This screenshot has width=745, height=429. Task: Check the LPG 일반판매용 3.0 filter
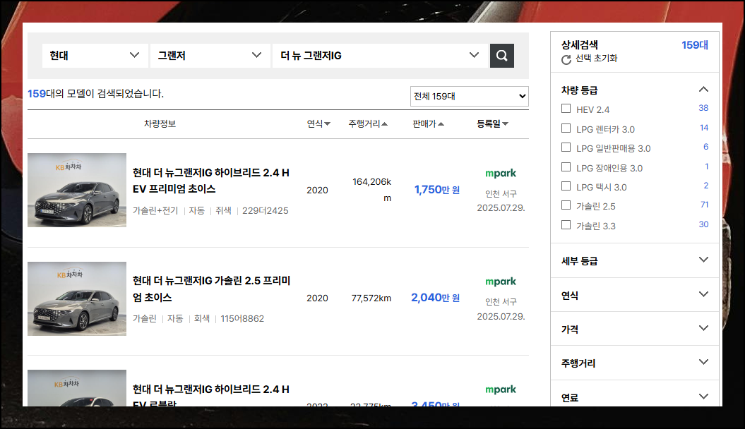click(x=566, y=147)
